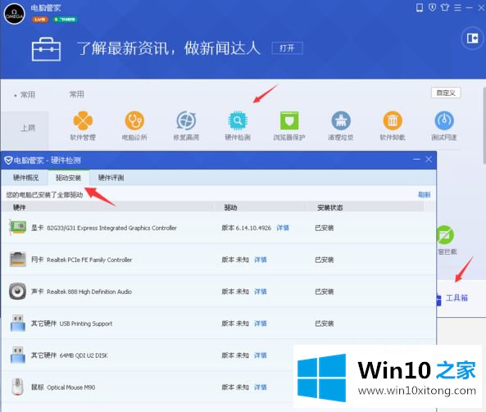
Task: Click the network card icon
Action: [x=18, y=260]
